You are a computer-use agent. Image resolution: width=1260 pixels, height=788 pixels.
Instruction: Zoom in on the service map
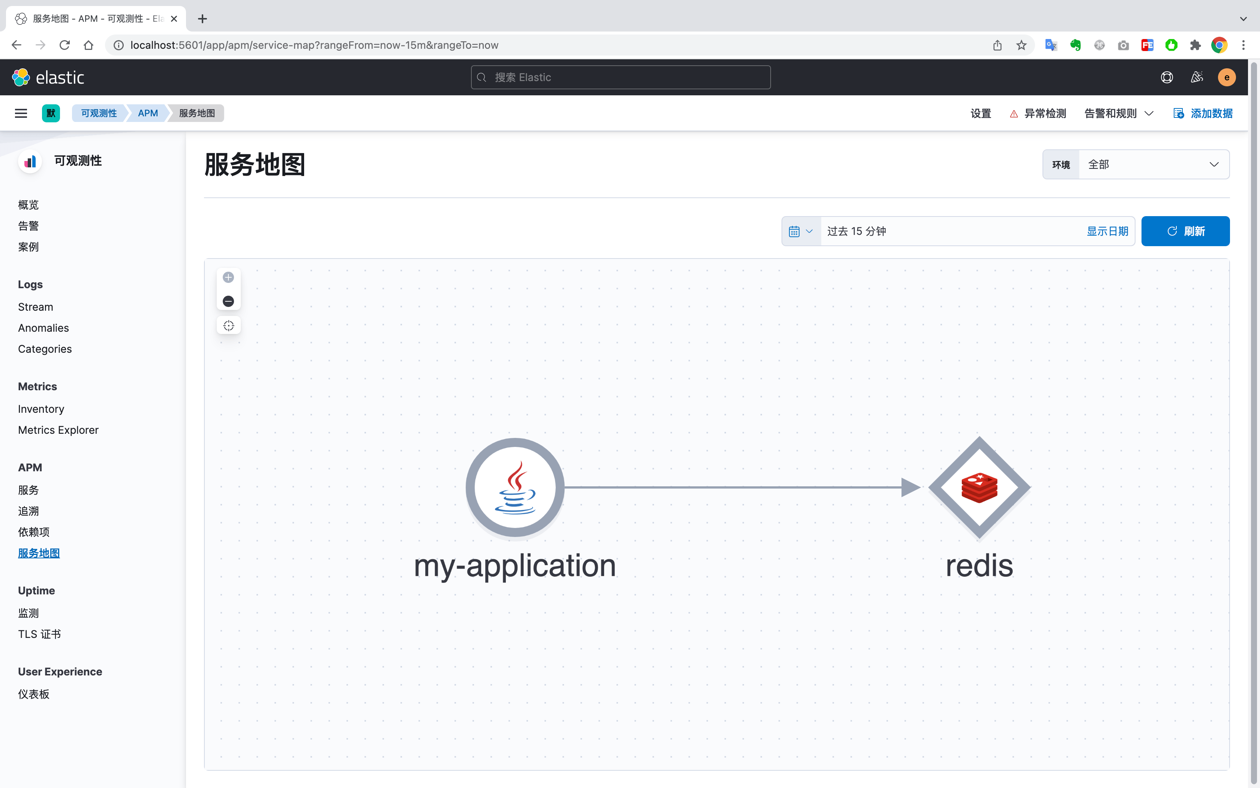tap(228, 277)
